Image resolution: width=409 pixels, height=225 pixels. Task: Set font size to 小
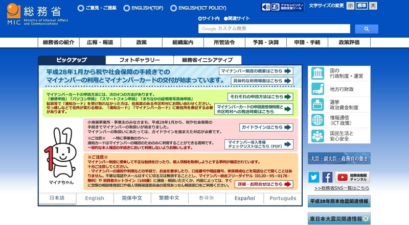(350, 6)
